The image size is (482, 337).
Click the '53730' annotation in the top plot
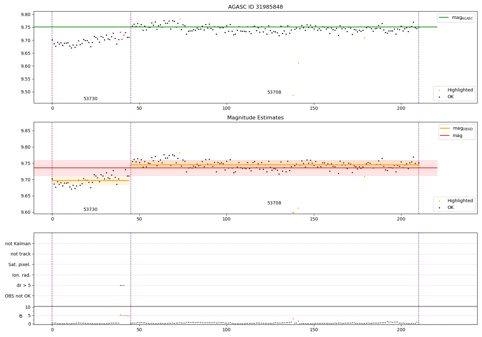pos(90,99)
